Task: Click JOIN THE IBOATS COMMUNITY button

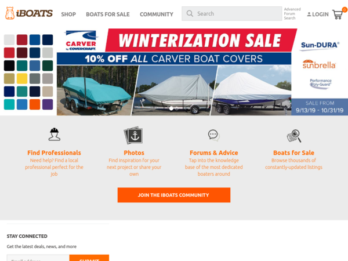Action: pyautogui.click(x=174, y=195)
